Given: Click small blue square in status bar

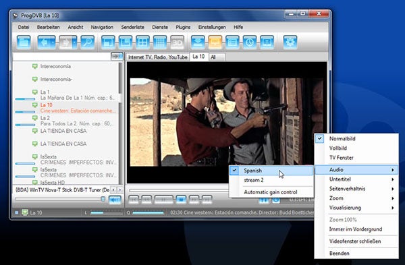Looking at the screenshot, I should point(16,212).
